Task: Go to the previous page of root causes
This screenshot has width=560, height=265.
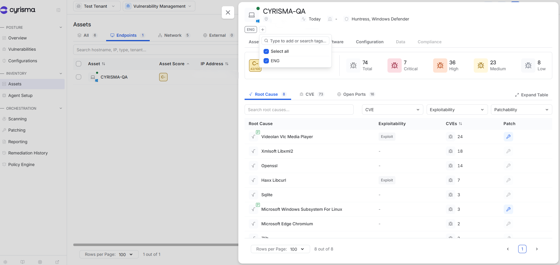Action: pos(508,249)
